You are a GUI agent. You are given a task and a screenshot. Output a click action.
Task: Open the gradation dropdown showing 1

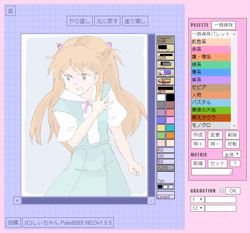click(x=197, y=199)
